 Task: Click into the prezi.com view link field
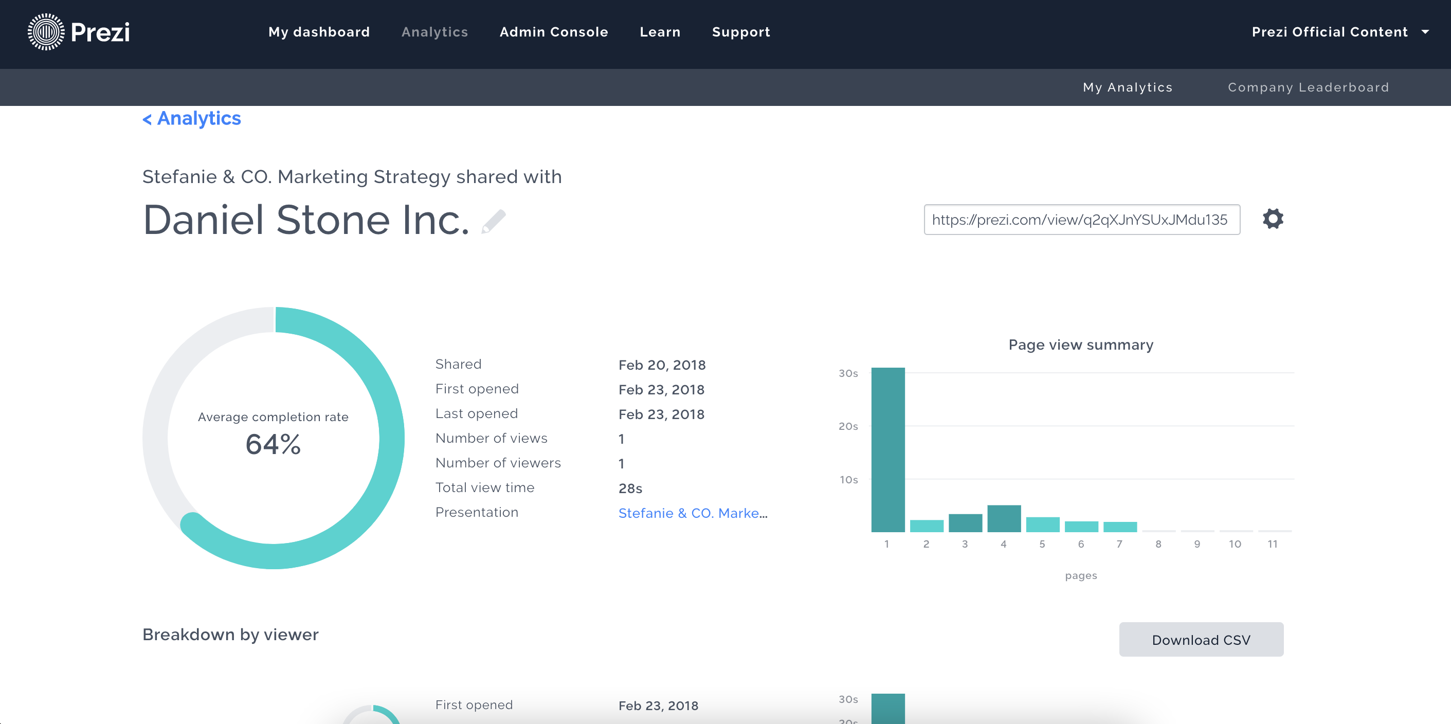[x=1081, y=220]
